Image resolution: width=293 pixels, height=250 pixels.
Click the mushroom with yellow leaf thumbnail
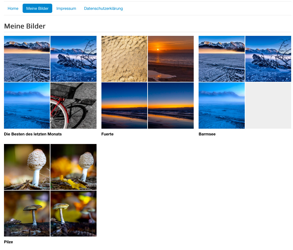[73, 167]
